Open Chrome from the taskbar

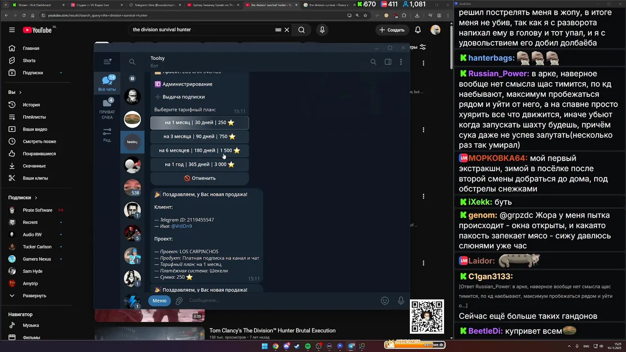(x=276, y=346)
